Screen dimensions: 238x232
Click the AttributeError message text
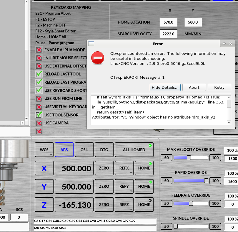[154, 117]
